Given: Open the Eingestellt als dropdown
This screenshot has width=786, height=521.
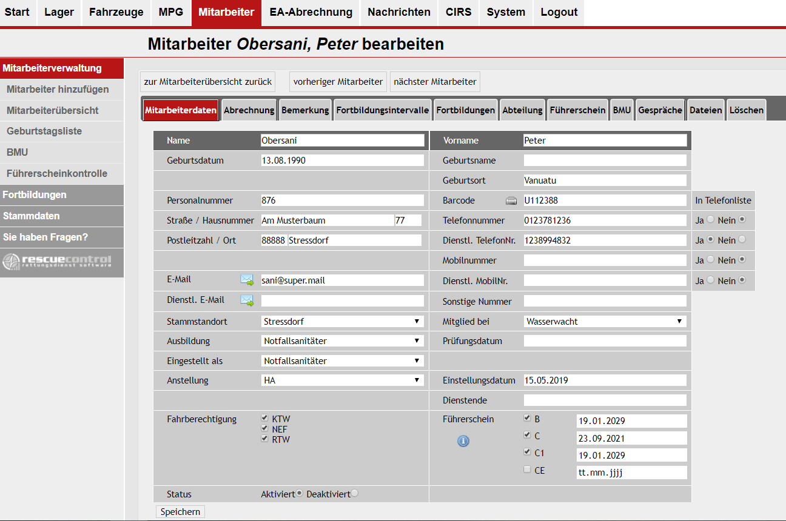Looking at the screenshot, I should pyautogui.click(x=342, y=360).
